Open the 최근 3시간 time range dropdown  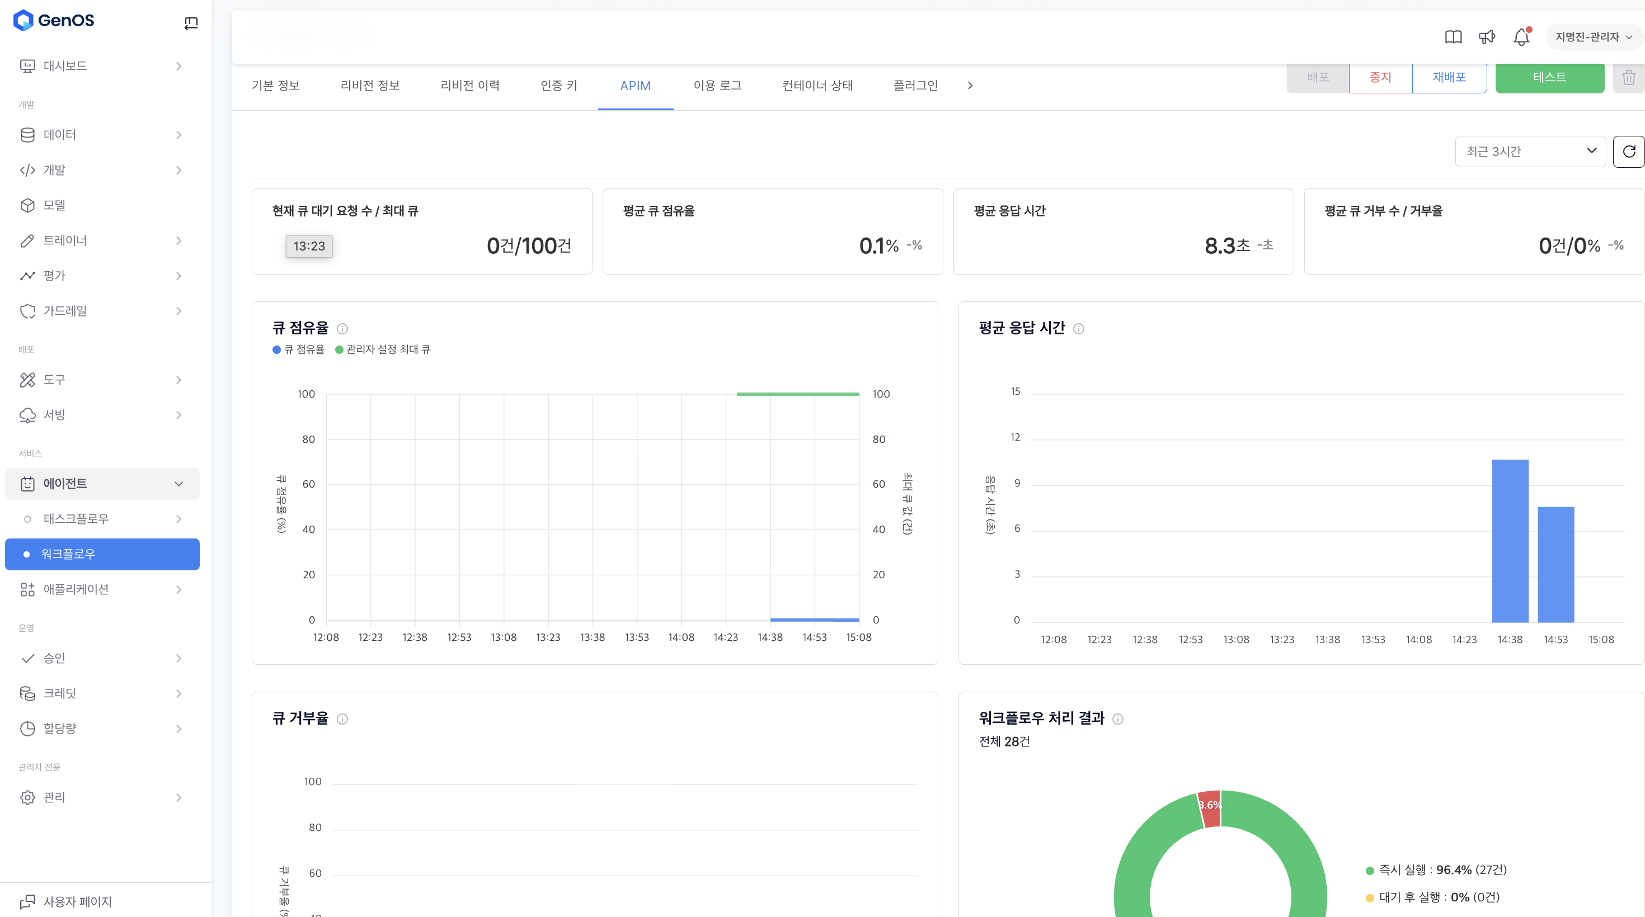pyautogui.click(x=1530, y=151)
